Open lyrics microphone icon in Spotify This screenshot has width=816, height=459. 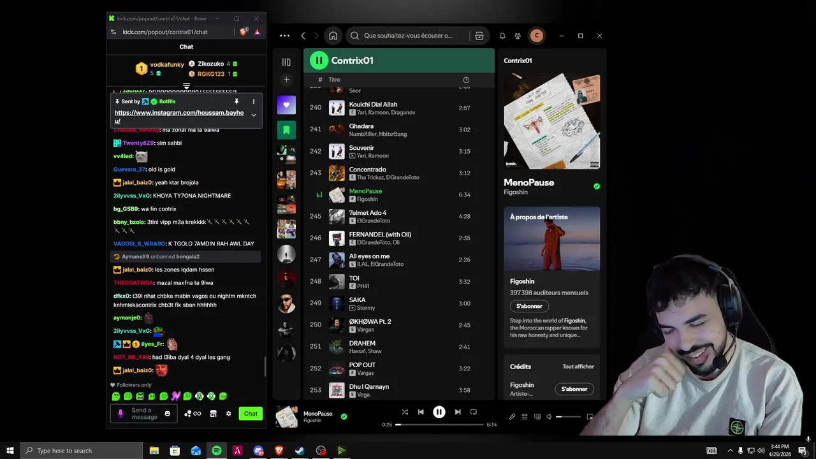coord(512,417)
